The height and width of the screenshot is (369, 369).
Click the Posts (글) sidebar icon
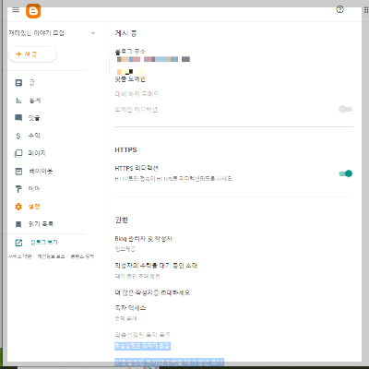tap(18, 83)
